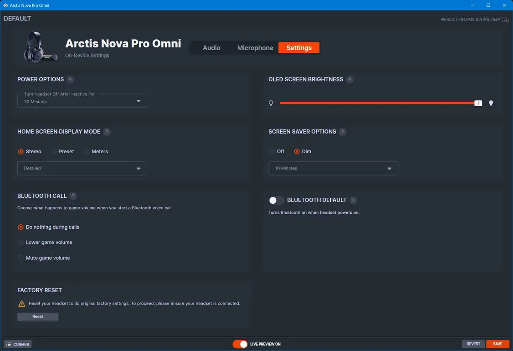Image resolution: width=513 pixels, height=351 pixels.
Task: Select Meters home screen display mode
Action: click(96, 152)
